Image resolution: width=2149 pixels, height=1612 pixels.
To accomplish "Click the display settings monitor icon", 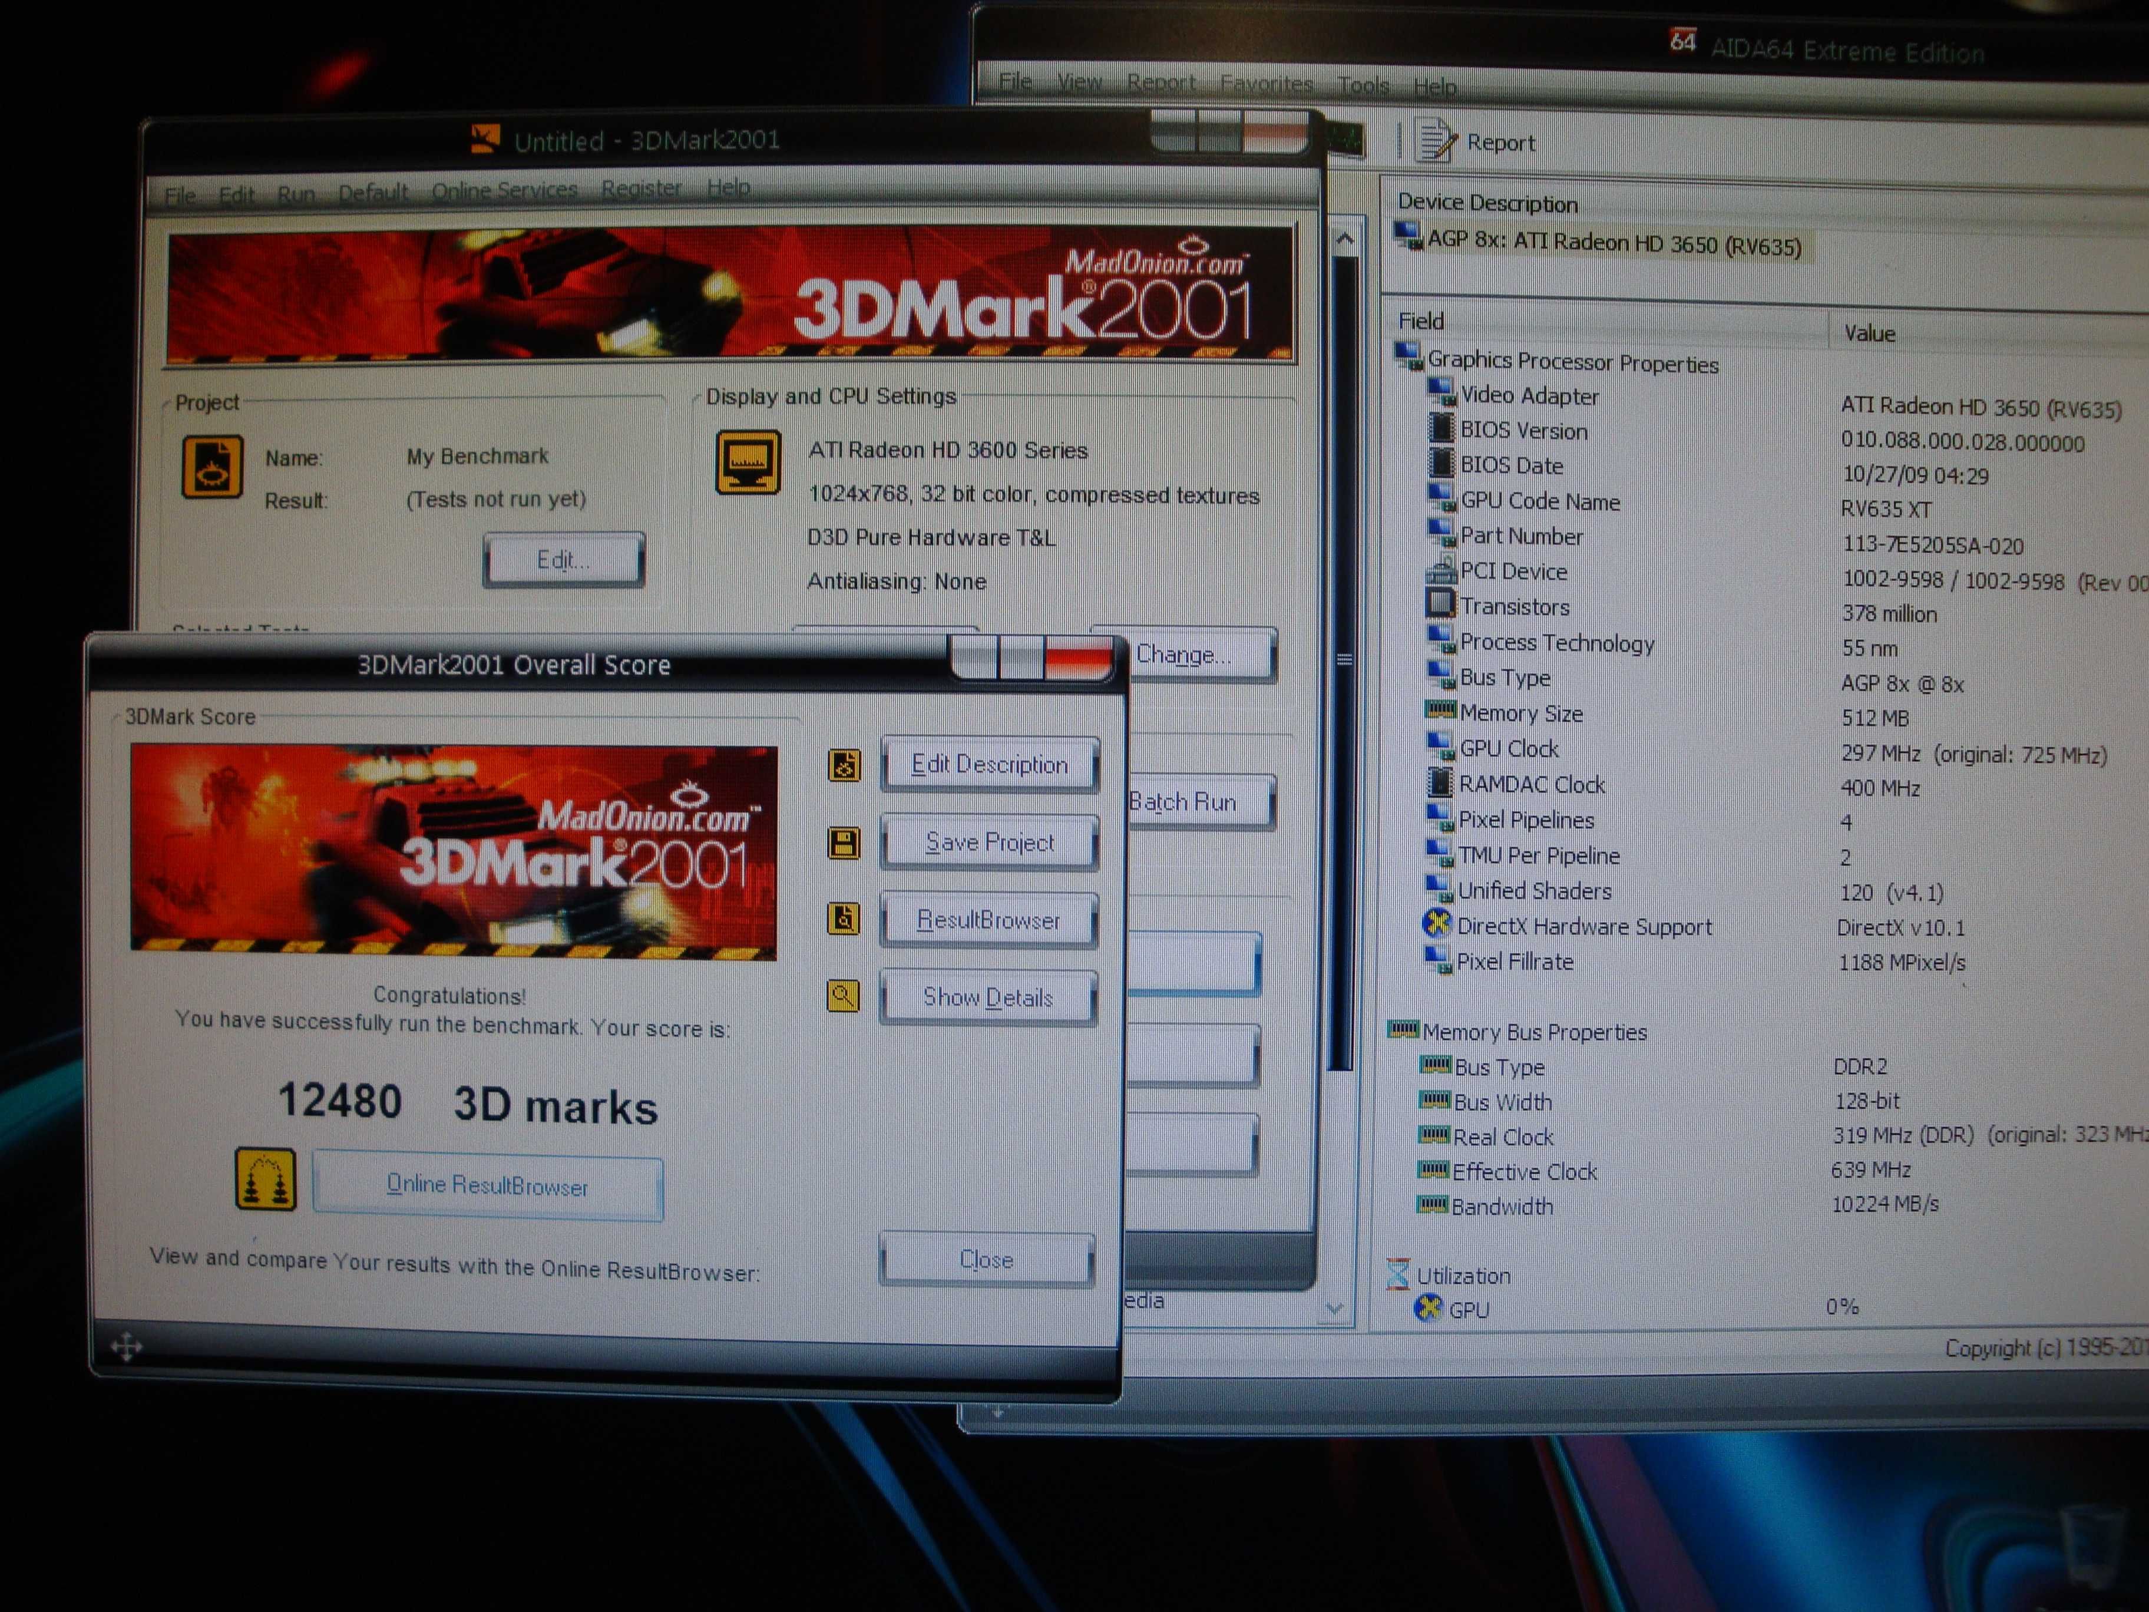I will pyautogui.click(x=747, y=463).
